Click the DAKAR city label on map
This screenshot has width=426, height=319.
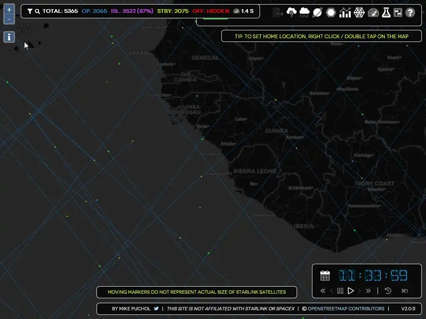[x=138, y=53]
